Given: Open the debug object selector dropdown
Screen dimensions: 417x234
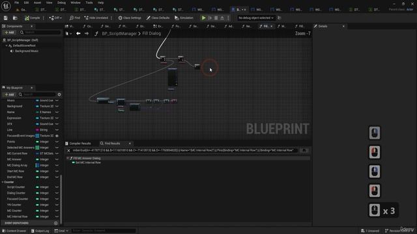Looking at the screenshot, I should 255,18.
